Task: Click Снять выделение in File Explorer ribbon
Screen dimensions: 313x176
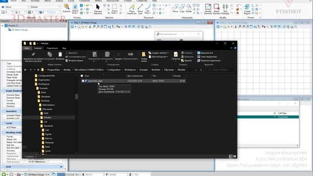Action: (x=207, y=57)
